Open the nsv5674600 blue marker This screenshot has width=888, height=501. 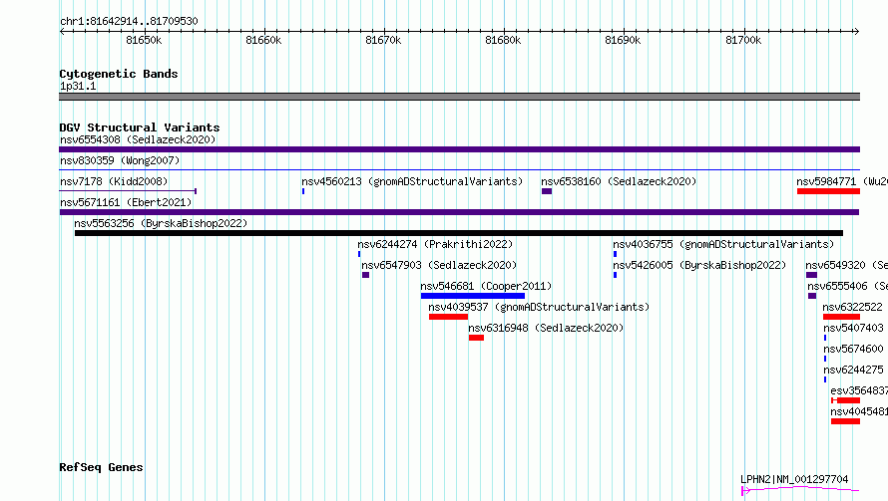[x=825, y=359]
